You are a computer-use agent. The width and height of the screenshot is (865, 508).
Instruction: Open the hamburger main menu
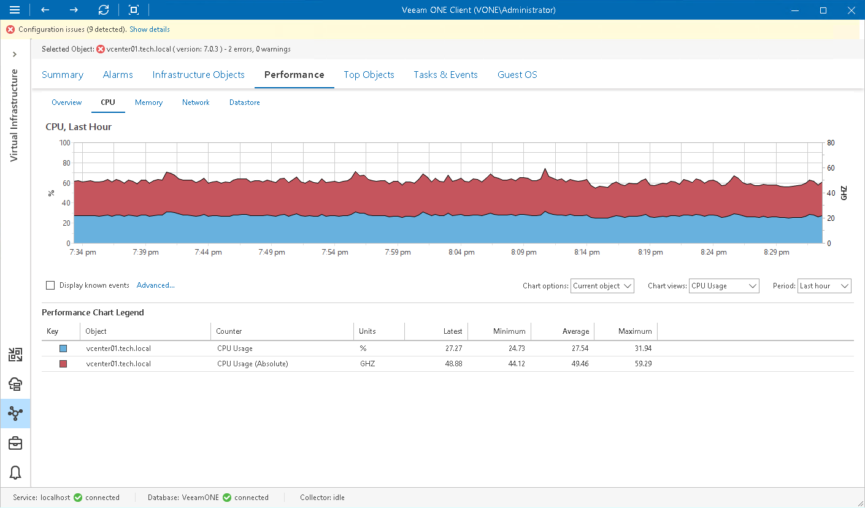click(15, 10)
